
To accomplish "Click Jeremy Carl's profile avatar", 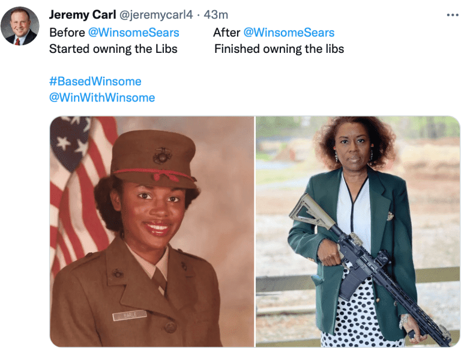I will click(20, 26).
